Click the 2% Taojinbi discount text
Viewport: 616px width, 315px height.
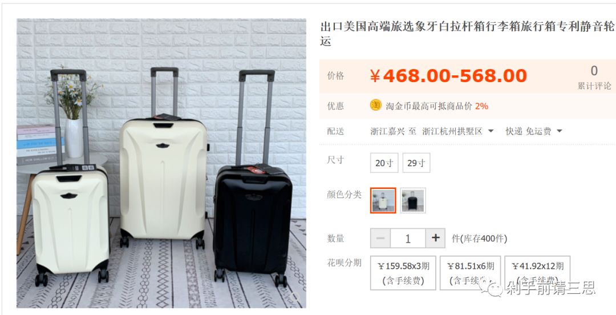coord(481,106)
